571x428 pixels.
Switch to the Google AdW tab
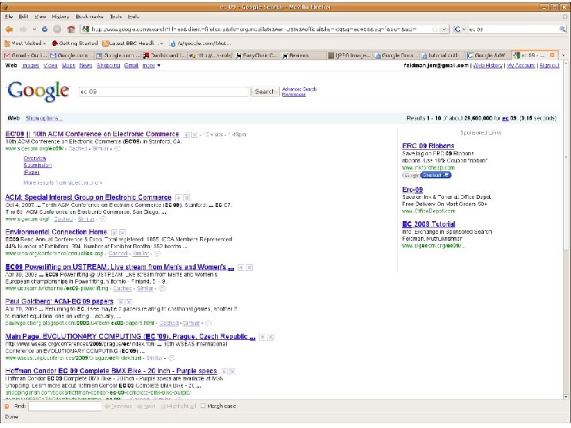coord(487,55)
